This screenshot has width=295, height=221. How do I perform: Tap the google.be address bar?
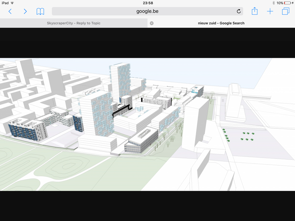(147, 12)
